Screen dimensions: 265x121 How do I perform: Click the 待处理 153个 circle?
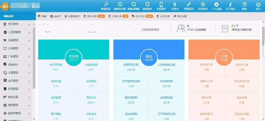[74, 58]
